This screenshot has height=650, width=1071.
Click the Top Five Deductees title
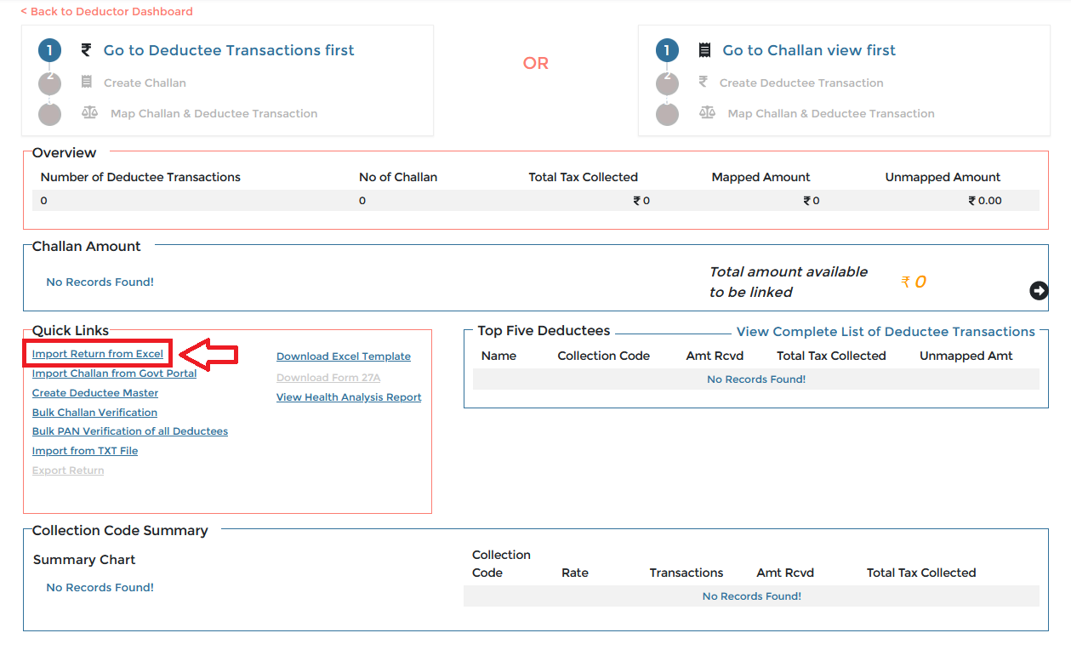544,331
